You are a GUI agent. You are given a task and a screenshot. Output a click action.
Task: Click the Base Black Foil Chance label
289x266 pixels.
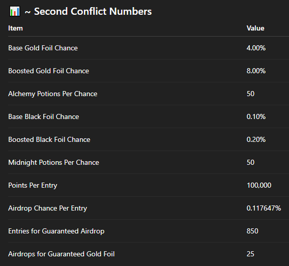pos(43,116)
